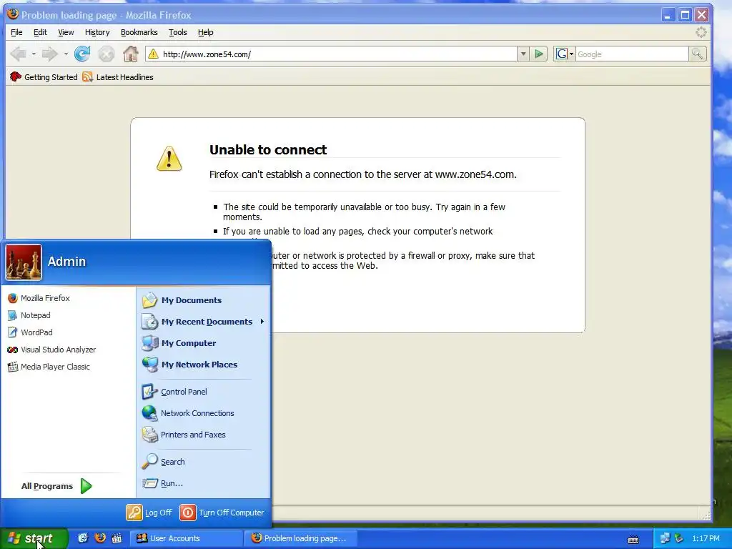
Task: Switch to Problem loading page taskbar button
Action: pyautogui.click(x=301, y=538)
